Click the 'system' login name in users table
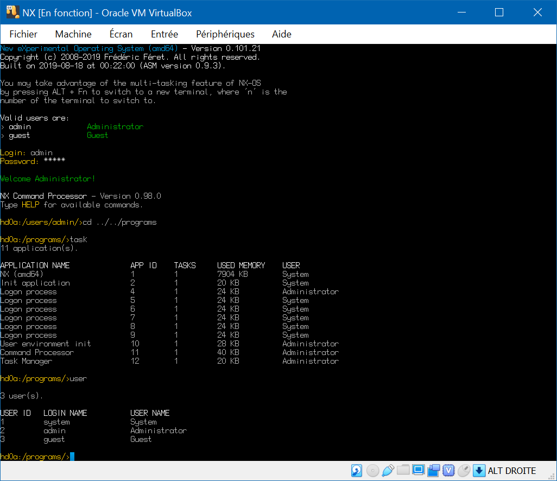This screenshot has height=481, width=557. click(x=56, y=422)
